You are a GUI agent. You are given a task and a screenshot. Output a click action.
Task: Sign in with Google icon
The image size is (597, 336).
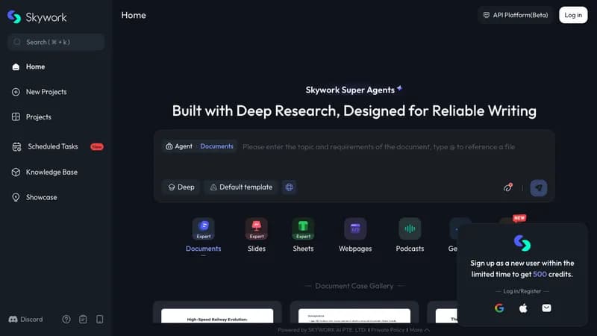499,308
